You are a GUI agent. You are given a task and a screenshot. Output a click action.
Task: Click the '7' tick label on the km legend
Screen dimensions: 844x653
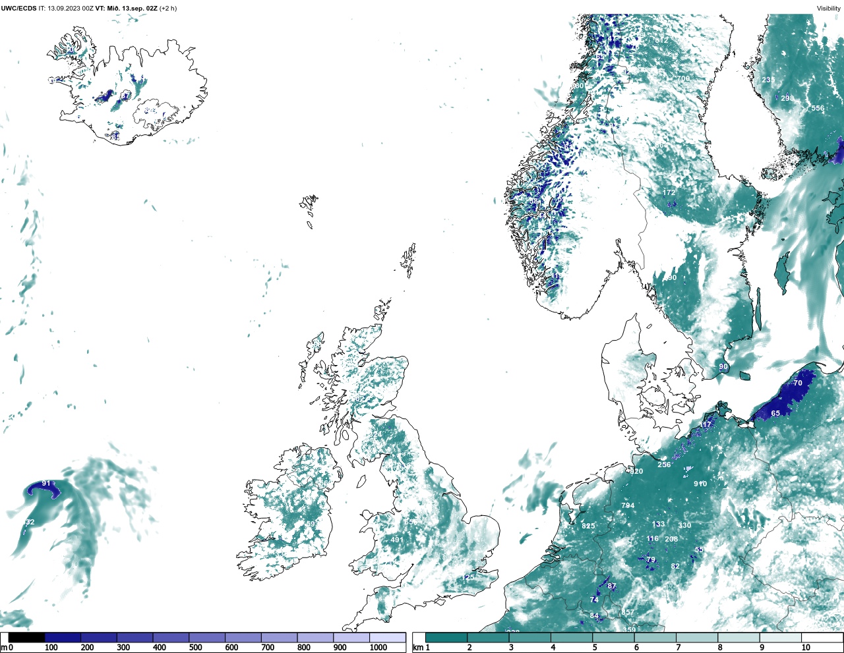point(678,648)
